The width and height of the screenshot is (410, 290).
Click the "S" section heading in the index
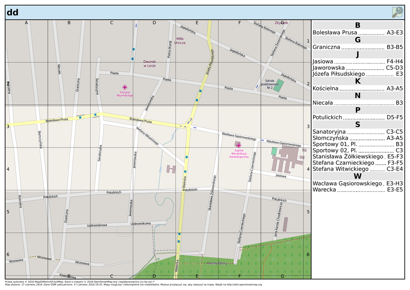coord(358,125)
